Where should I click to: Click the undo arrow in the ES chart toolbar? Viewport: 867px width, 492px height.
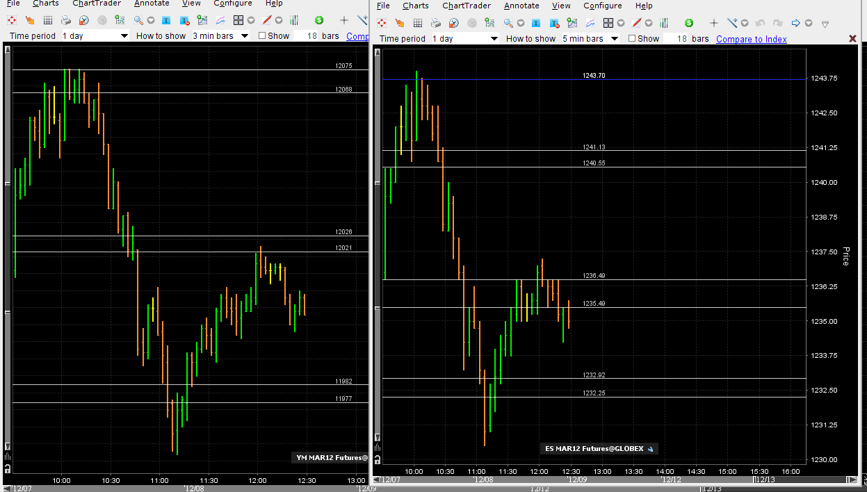click(760, 23)
